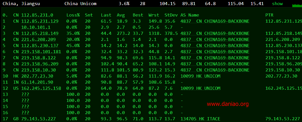The height and width of the screenshot is (122, 302).
Task: Select the 273.2 average value in hop 3
Action: tap(123, 34)
